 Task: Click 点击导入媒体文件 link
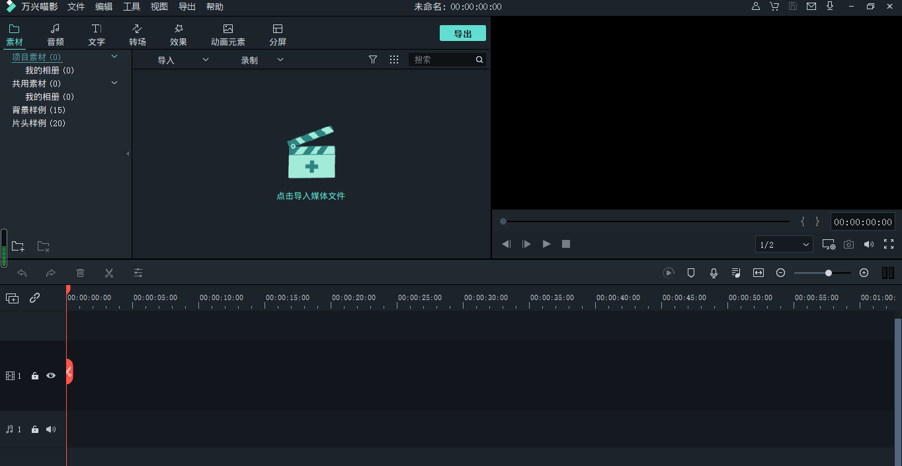pos(311,196)
